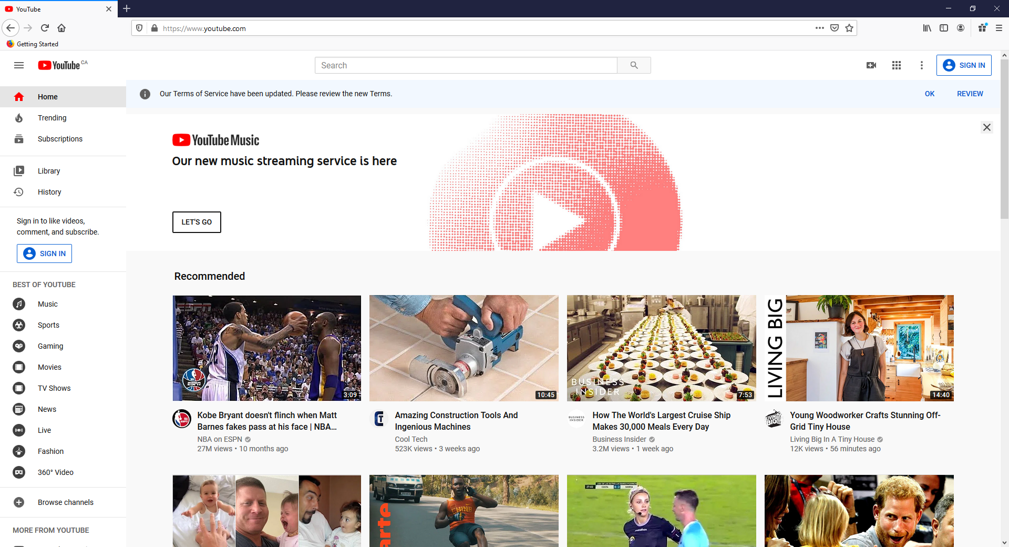Click in the YouTube search field
The width and height of the screenshot is (1009, 547).
(x=466, y=65)
